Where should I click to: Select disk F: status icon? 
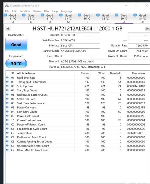click(42, 15)
